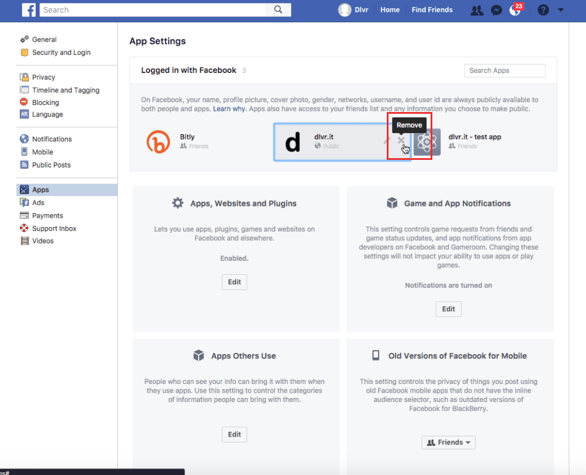Open Timeline and Tagging settings

pos(66,90)
